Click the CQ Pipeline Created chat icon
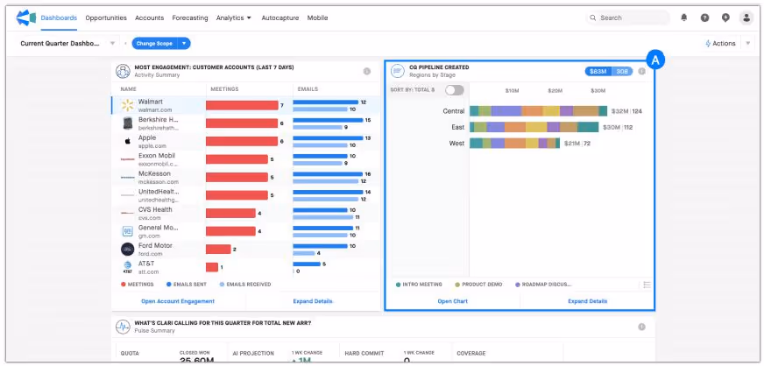Screen dimensions: 764x366 (x=398, y=71)
